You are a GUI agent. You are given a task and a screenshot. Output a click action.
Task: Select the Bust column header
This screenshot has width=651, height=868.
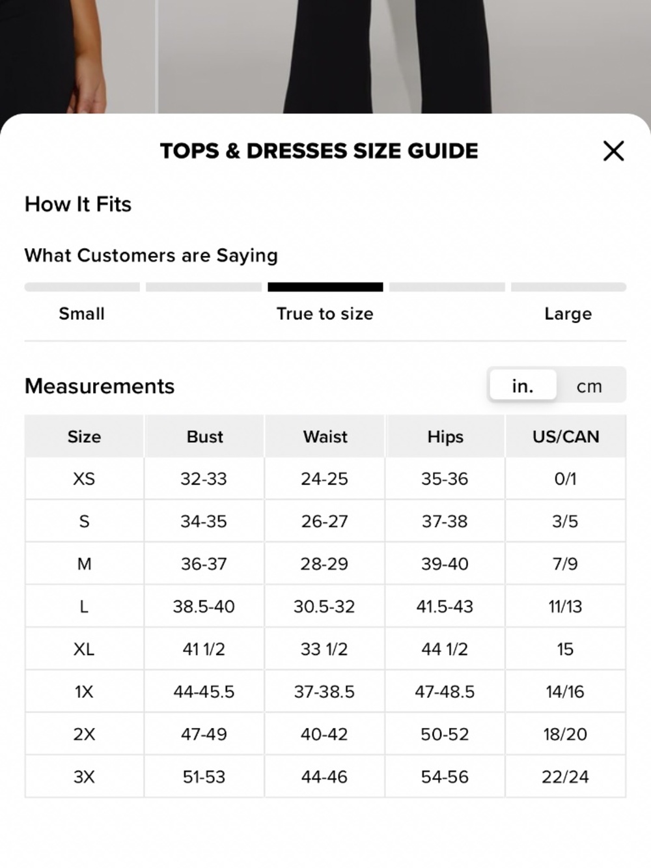pyautogui.click(x=204, y=436)
